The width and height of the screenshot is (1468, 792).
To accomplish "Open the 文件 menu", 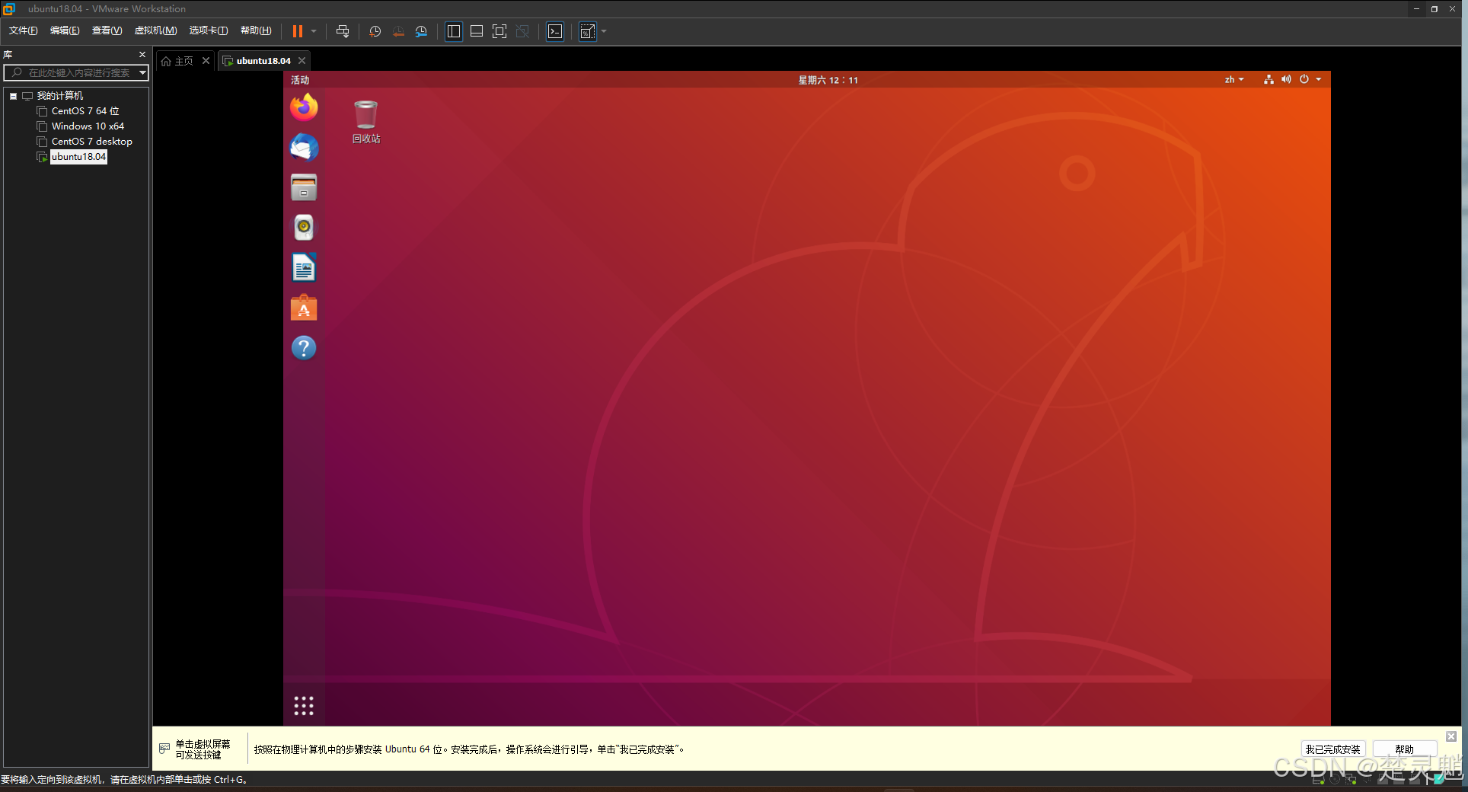I will [23, 30].
